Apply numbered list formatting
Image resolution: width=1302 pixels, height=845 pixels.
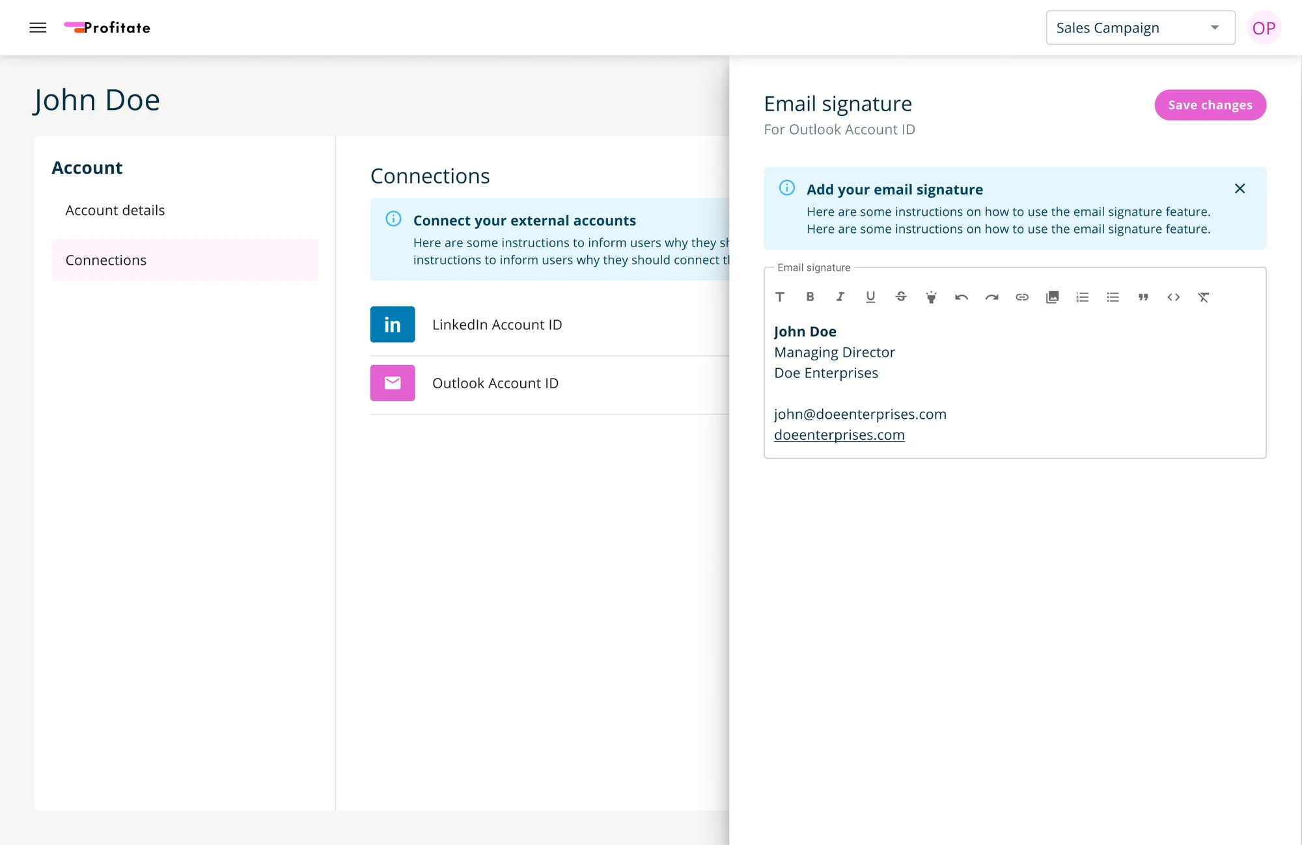tap(1083, 297)
